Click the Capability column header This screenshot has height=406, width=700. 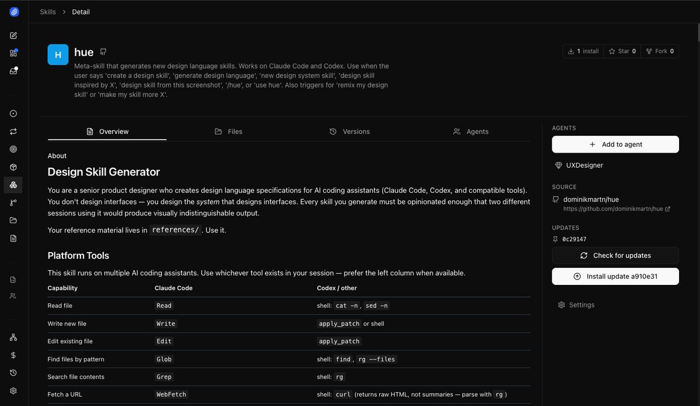click(62, 288)
